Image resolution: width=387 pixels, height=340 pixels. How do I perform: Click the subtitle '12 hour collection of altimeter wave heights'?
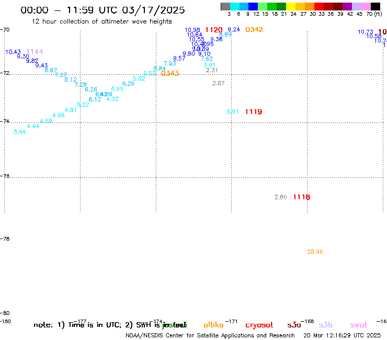101,21
